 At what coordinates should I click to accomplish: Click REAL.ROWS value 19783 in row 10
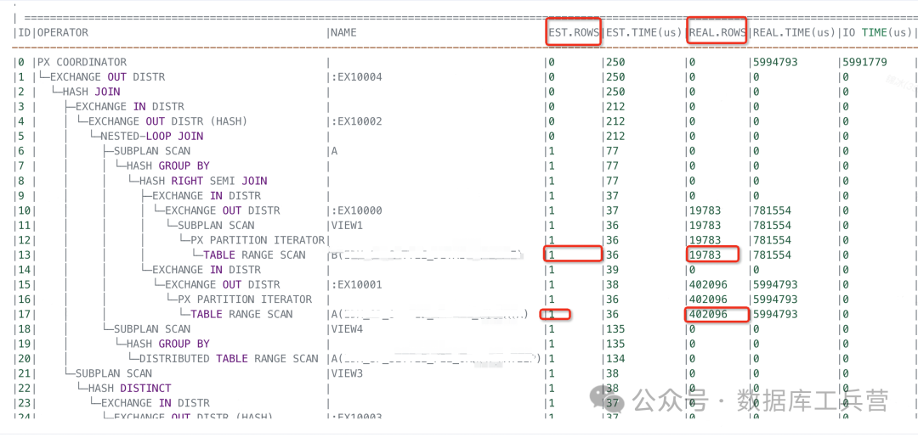coord(705,210)
